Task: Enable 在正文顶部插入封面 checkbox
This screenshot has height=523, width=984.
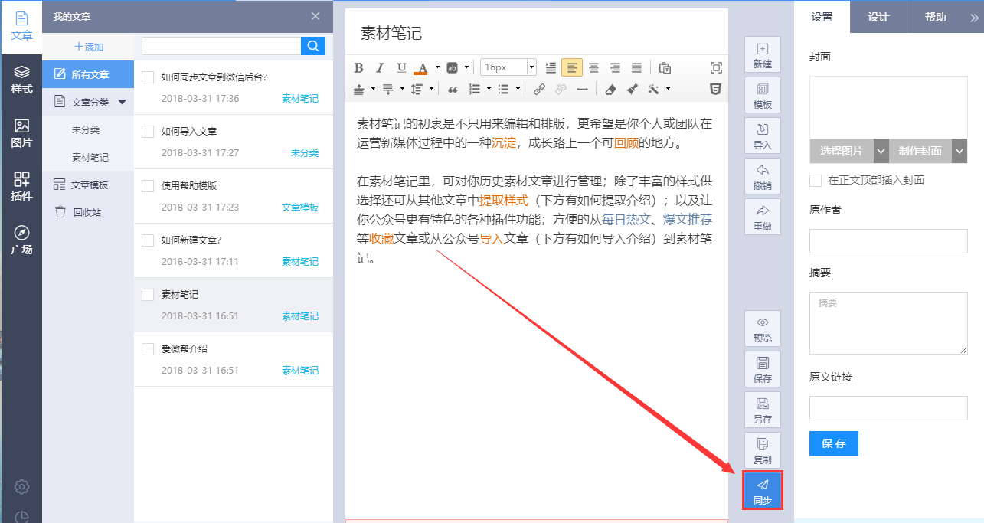Action: (816, 181)
